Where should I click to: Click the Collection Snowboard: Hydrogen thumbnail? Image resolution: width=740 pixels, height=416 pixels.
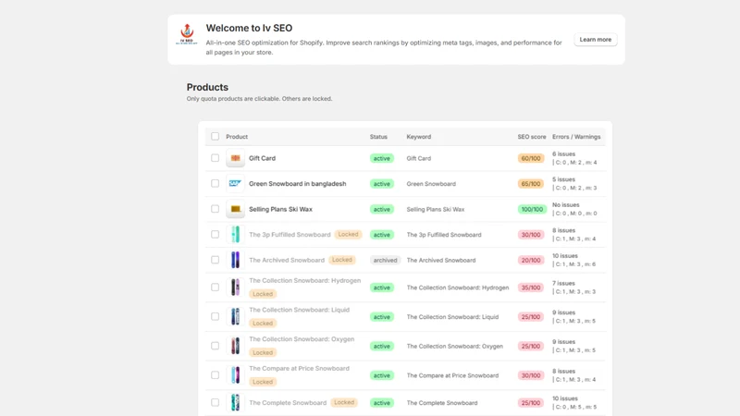tap(235, 288)
